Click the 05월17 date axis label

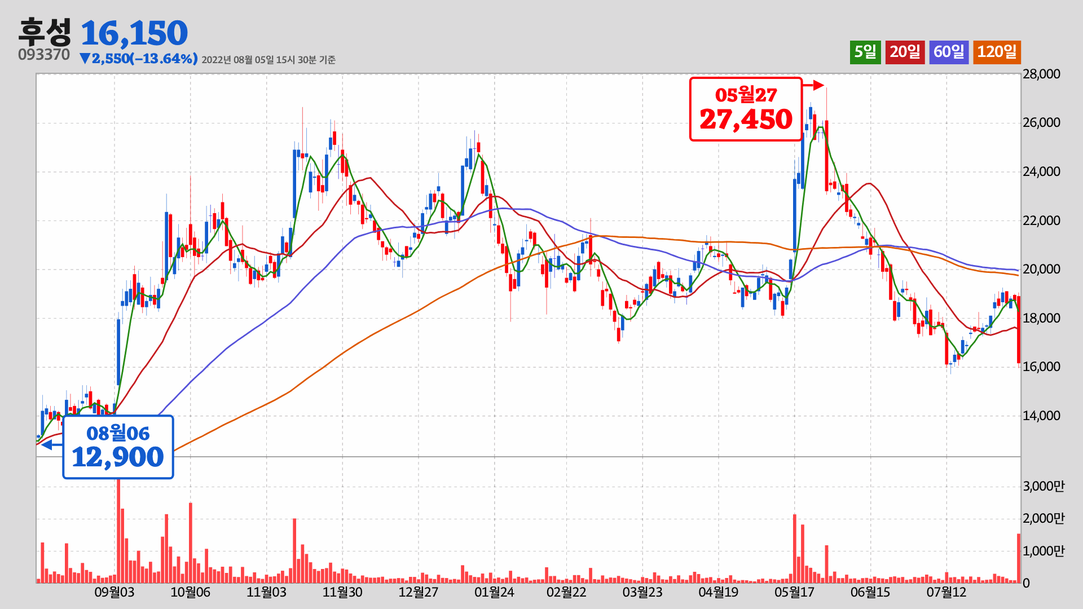click(x=794, y=592)
